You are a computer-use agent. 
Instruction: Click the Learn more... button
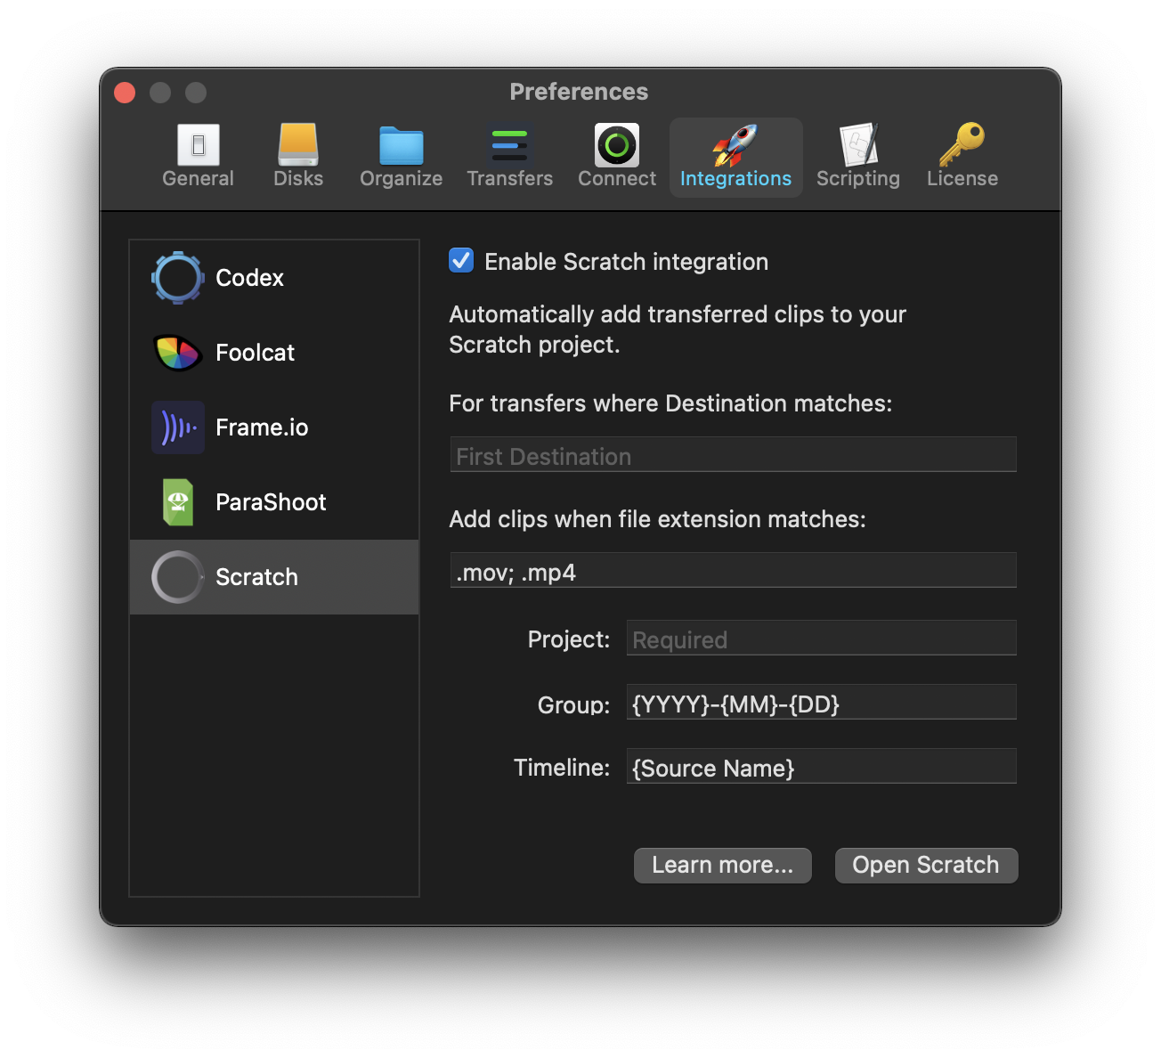pos(723,866)
